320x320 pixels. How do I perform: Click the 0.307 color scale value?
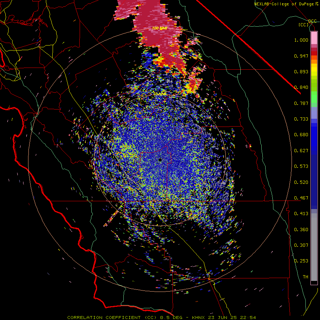point(301,245)
